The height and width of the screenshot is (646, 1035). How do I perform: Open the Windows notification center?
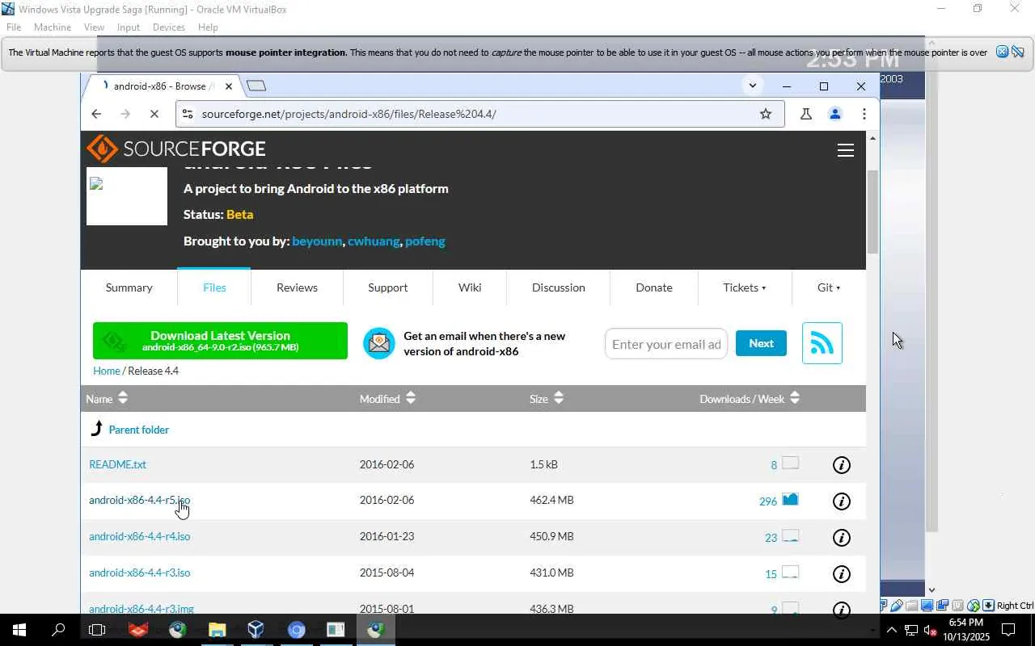click(x=1008, y=630)
